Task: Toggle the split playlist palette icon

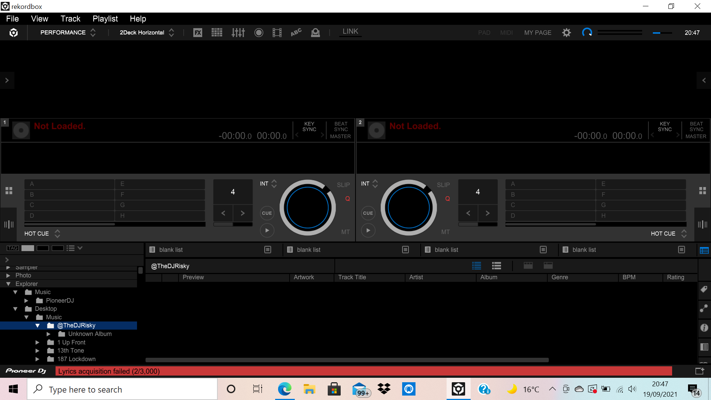Action: click(704, 250)
